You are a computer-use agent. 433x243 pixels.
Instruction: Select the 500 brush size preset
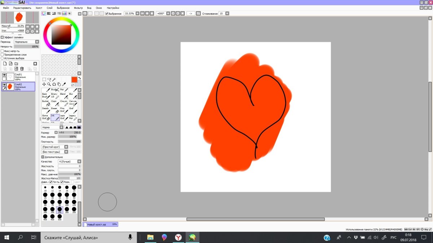point(60,217)
